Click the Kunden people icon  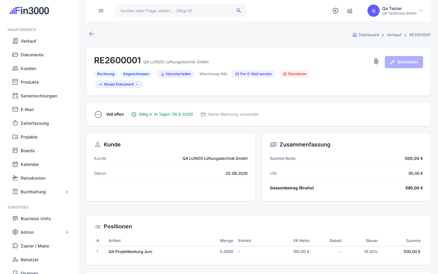(x=15, y=68)
